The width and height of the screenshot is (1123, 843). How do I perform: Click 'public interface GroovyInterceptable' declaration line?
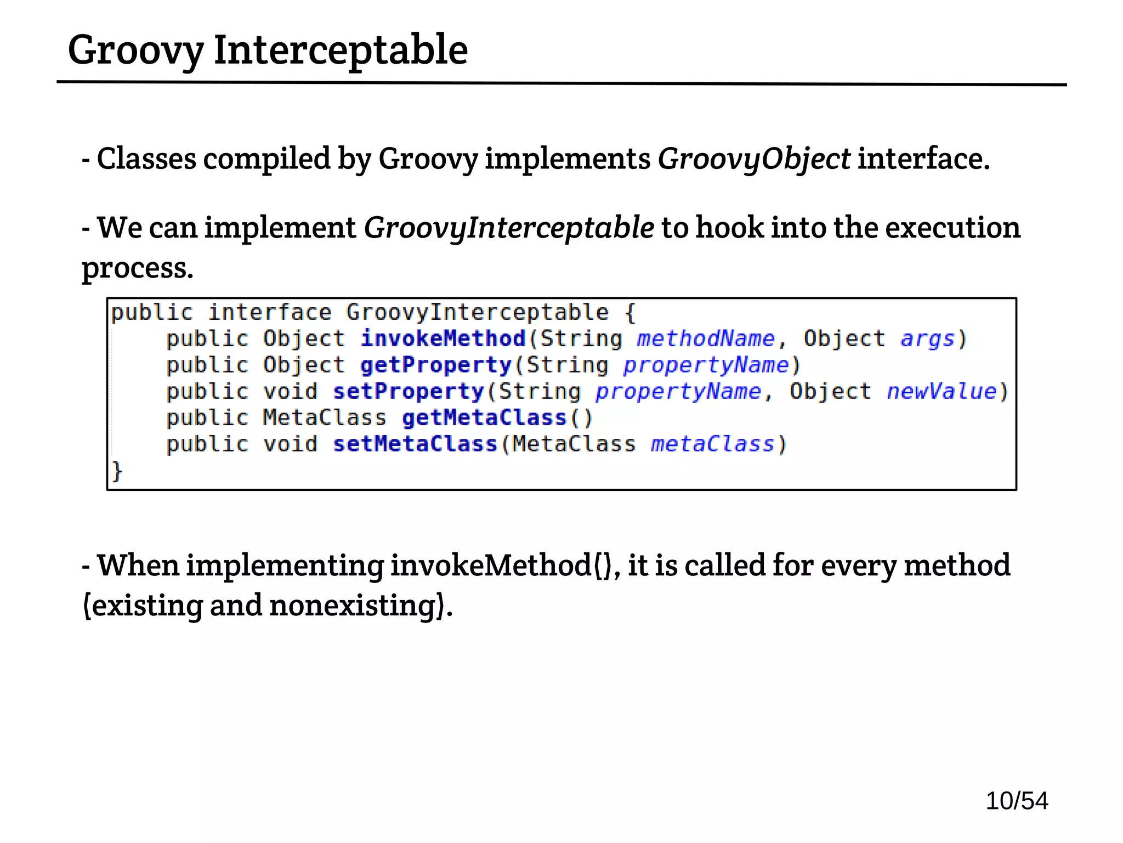tap(373, 313)
